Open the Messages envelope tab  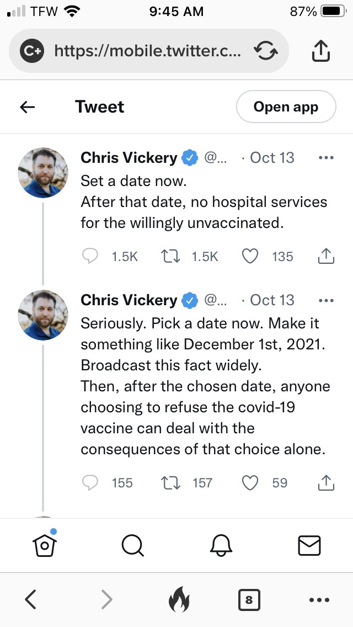[309, 545]
